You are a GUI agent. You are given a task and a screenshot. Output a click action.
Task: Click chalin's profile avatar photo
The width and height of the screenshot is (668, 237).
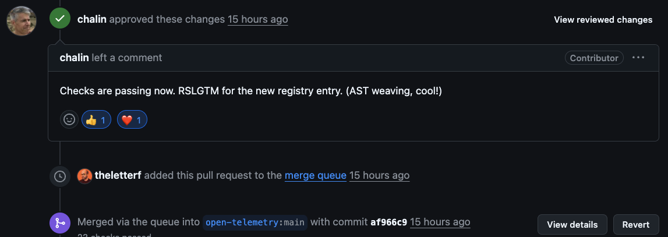[x=21, y=21]
